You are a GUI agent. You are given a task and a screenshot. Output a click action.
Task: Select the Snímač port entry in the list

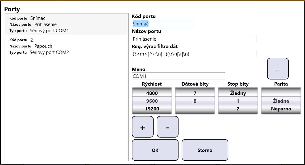tap(66, 24)
